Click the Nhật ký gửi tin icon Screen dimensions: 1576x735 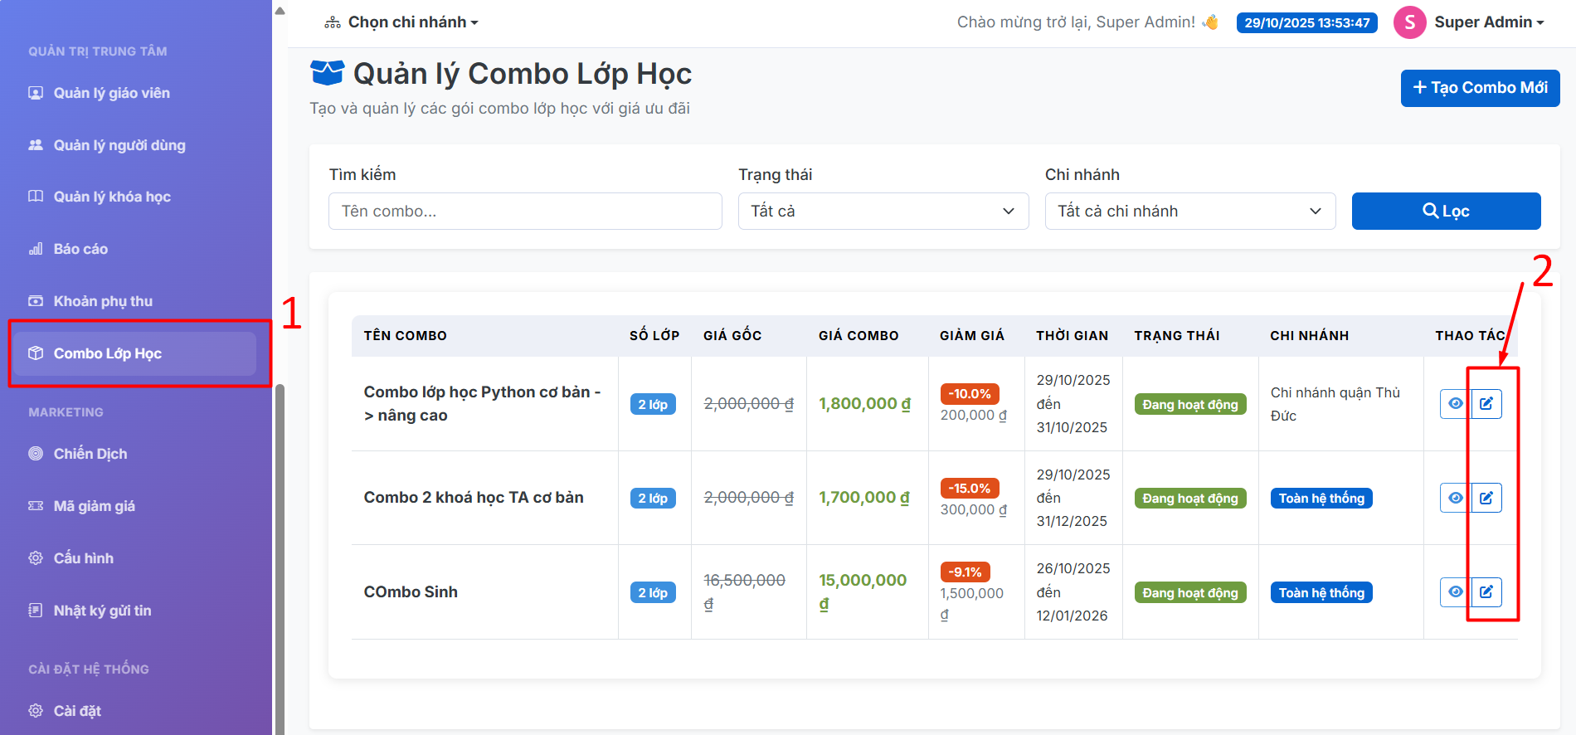coord(36,611)
